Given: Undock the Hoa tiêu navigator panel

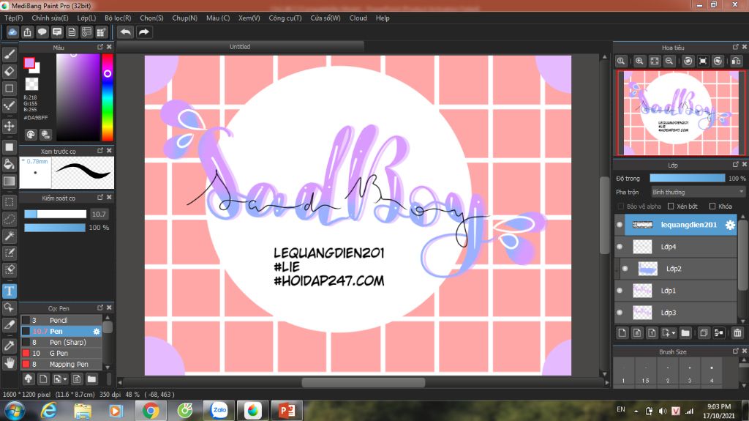Looking at the screenshot, I should [736, 47].
